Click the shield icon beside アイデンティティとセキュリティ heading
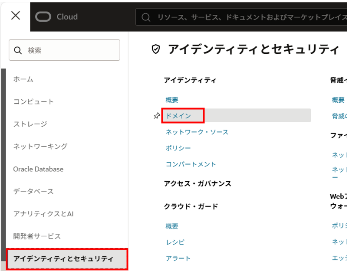This screenshot has height=271, width=349. (155, 49)
